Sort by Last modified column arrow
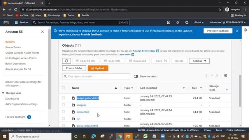Screen dimensions: 249x140 184,88
